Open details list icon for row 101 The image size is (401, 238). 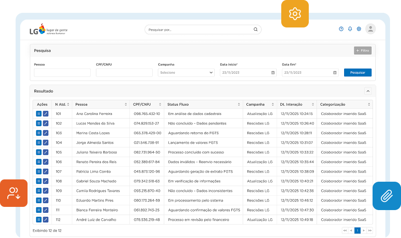click(39, 114)
